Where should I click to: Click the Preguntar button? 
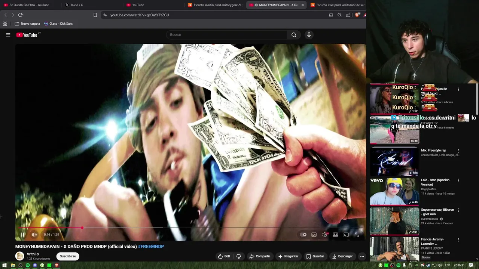click(x=288, y=256)
